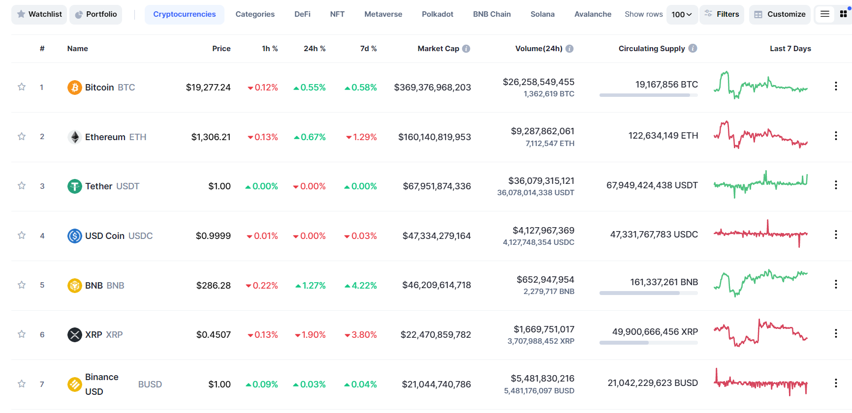Click the Ethereum coin logo icon
The width and height of the screenshot is (852, 413).
click(74, 137)
